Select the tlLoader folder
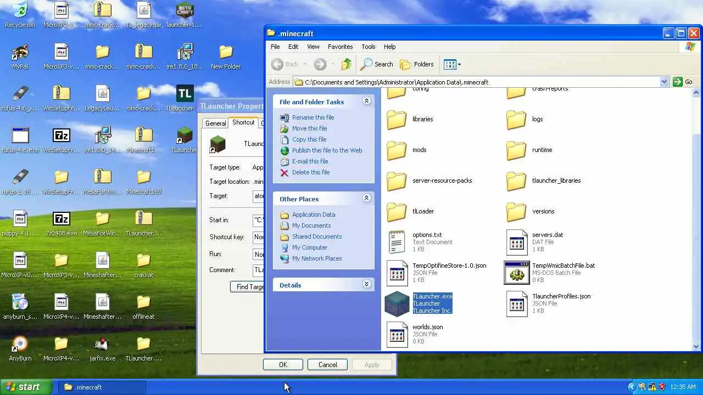 pyautogui.click(x=410, y=211)
